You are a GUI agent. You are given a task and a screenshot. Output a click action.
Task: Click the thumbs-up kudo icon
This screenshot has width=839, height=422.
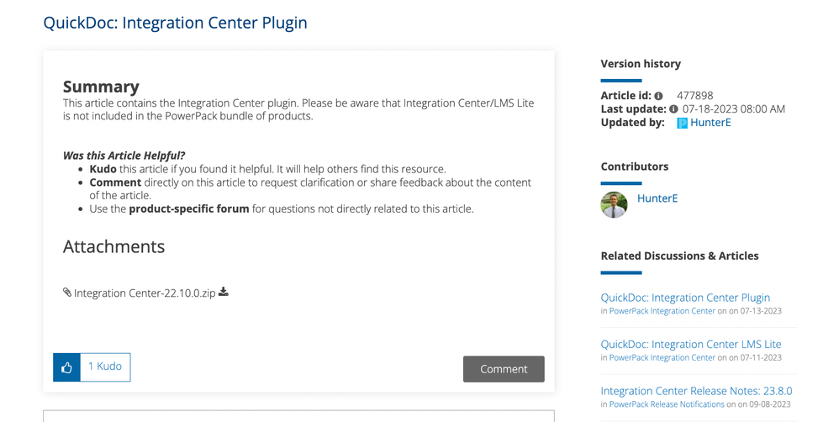pos(66,367)
